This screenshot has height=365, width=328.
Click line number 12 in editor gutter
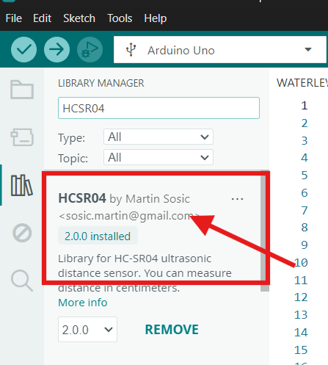tap(301, 297)
